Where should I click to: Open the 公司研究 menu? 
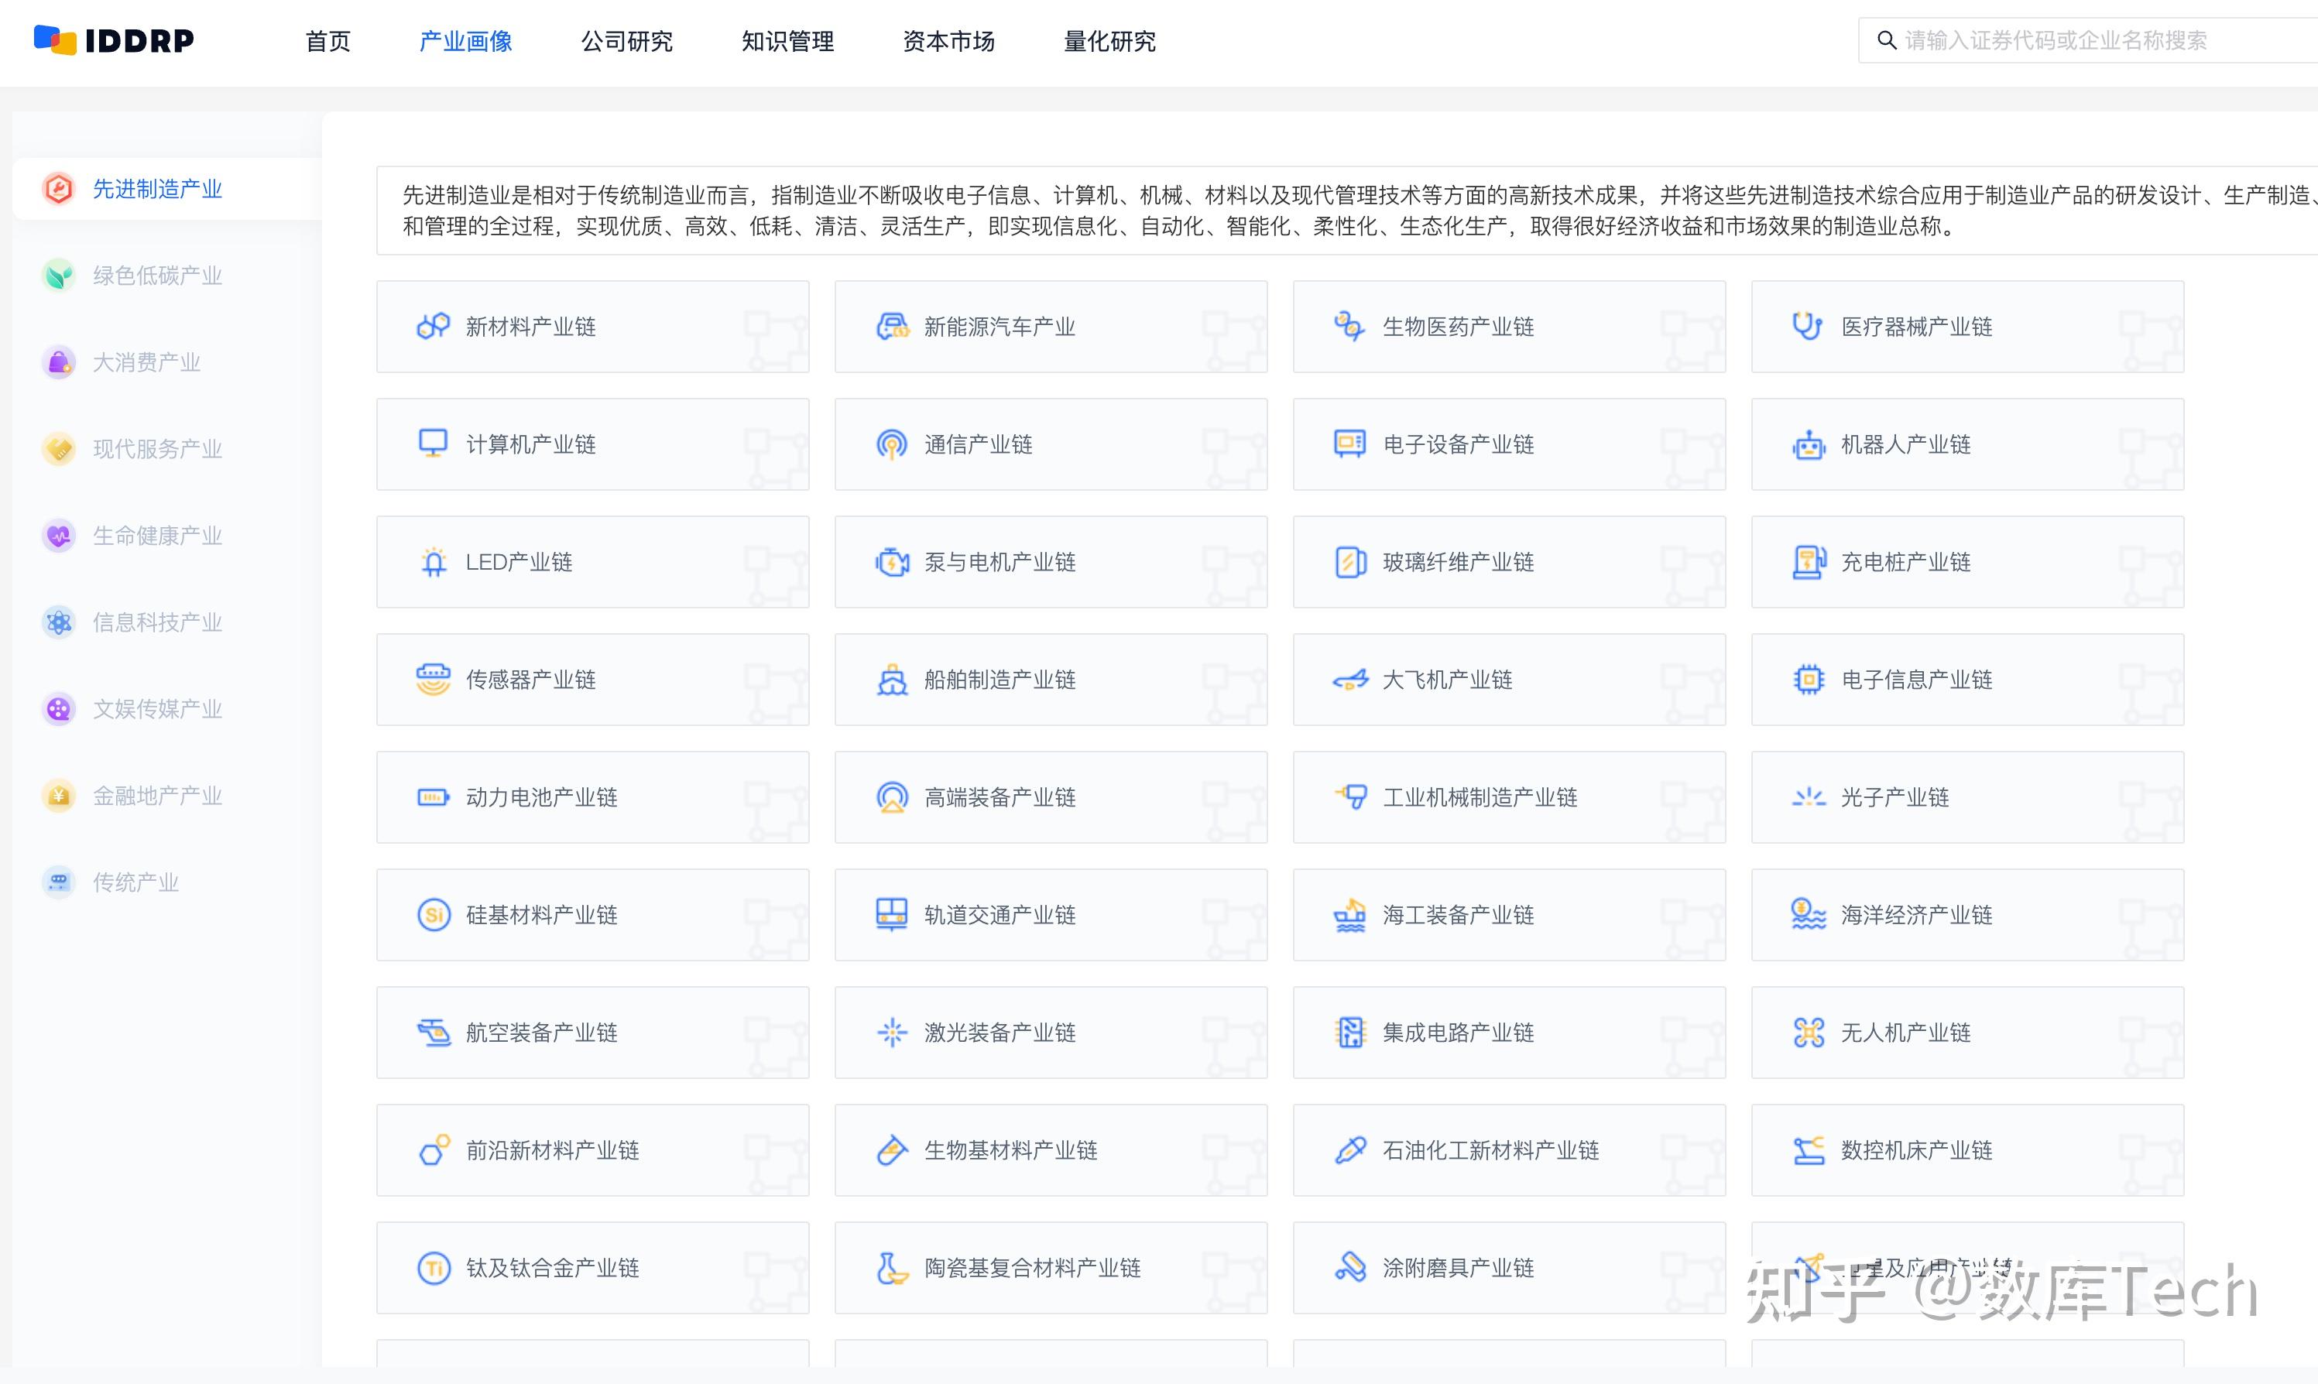627,41
